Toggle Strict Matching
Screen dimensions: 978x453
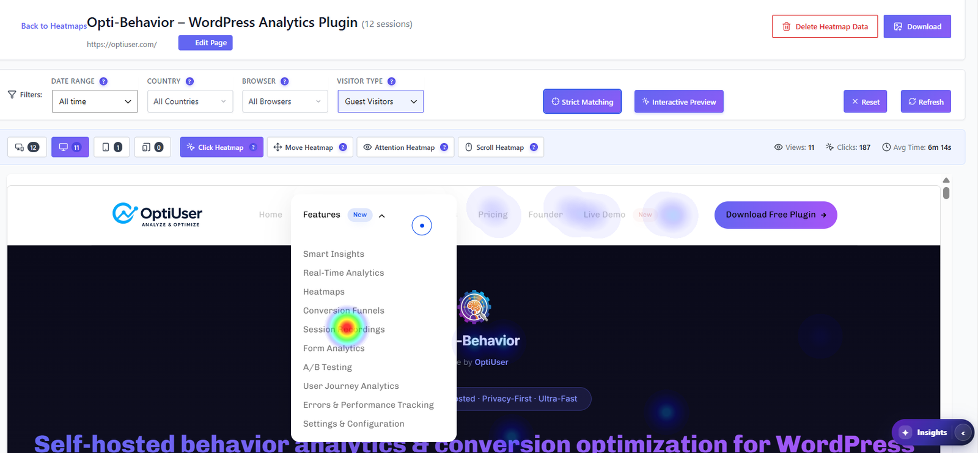click(583, 101)
